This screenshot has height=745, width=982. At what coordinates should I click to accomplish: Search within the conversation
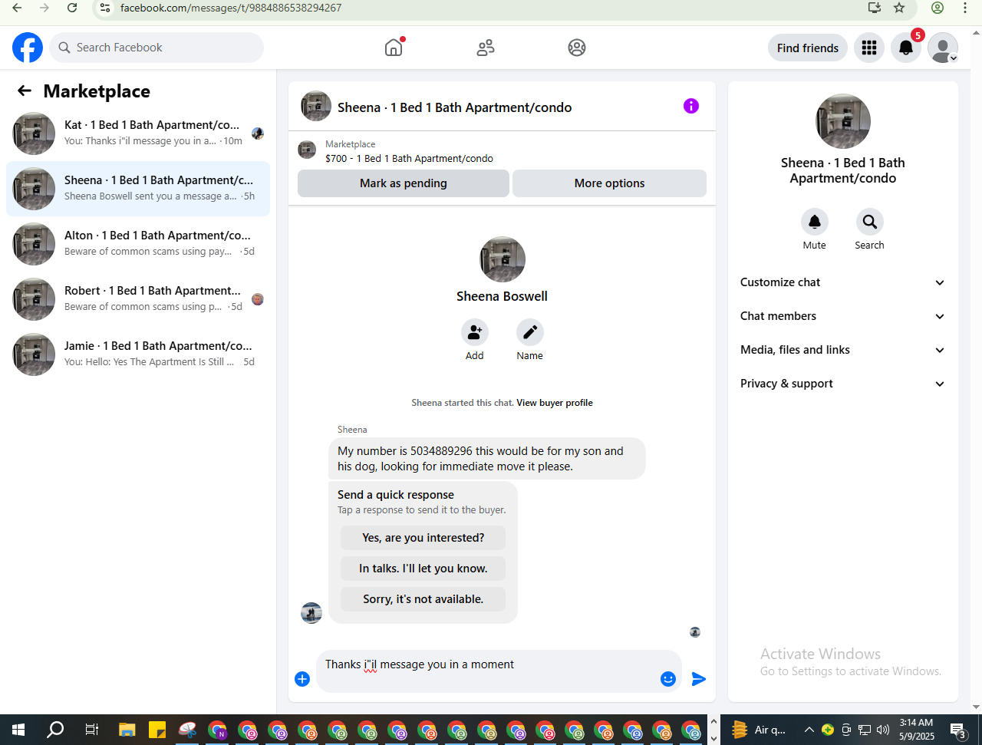point(870,222)
